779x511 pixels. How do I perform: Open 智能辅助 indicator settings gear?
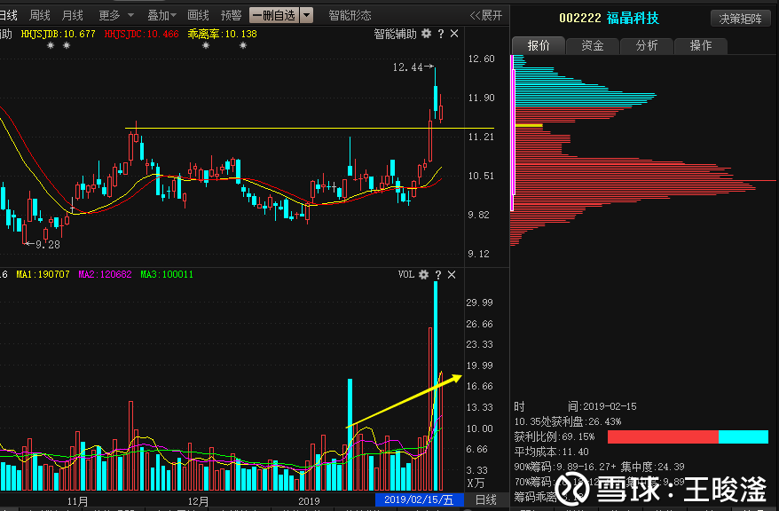pyautogui.click(x=426, y=34)
